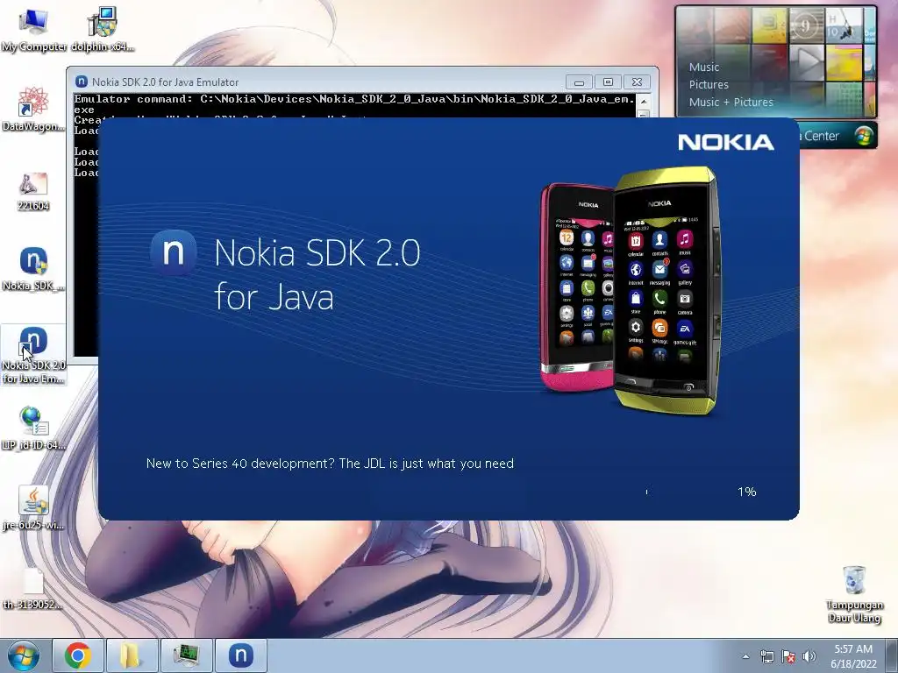Open My Computer desktop icon
This screenshot has height=673, width=898.
(x=33, y=31)
